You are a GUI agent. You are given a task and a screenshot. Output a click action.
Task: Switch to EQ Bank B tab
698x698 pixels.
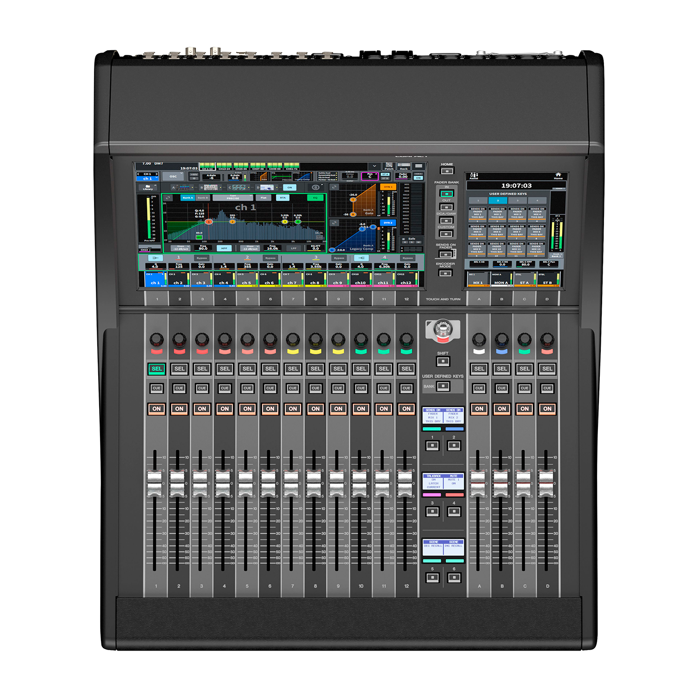[x=203, y=198]
